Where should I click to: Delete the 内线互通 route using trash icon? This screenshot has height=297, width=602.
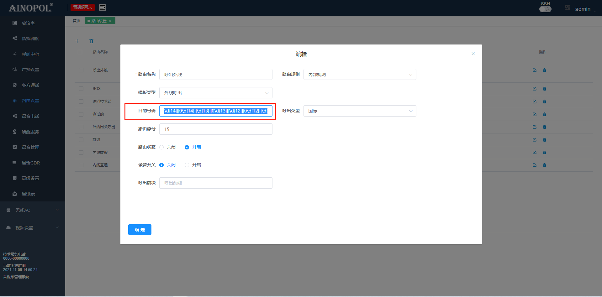pos(545,165)
